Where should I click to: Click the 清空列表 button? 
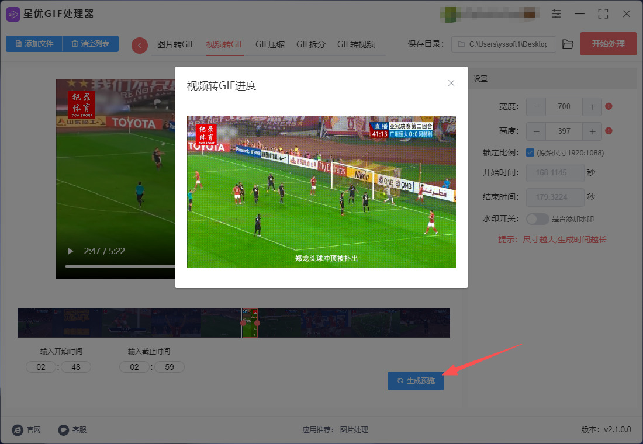click(90, 44)
